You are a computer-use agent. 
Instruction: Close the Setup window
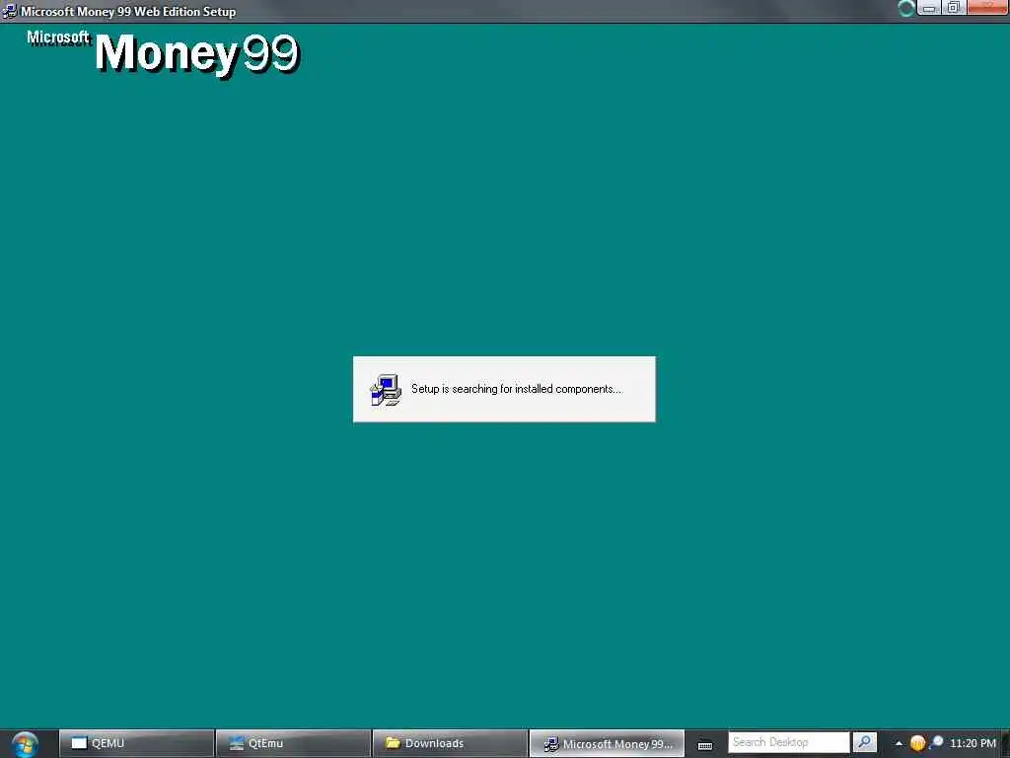[x=986, y=8]
